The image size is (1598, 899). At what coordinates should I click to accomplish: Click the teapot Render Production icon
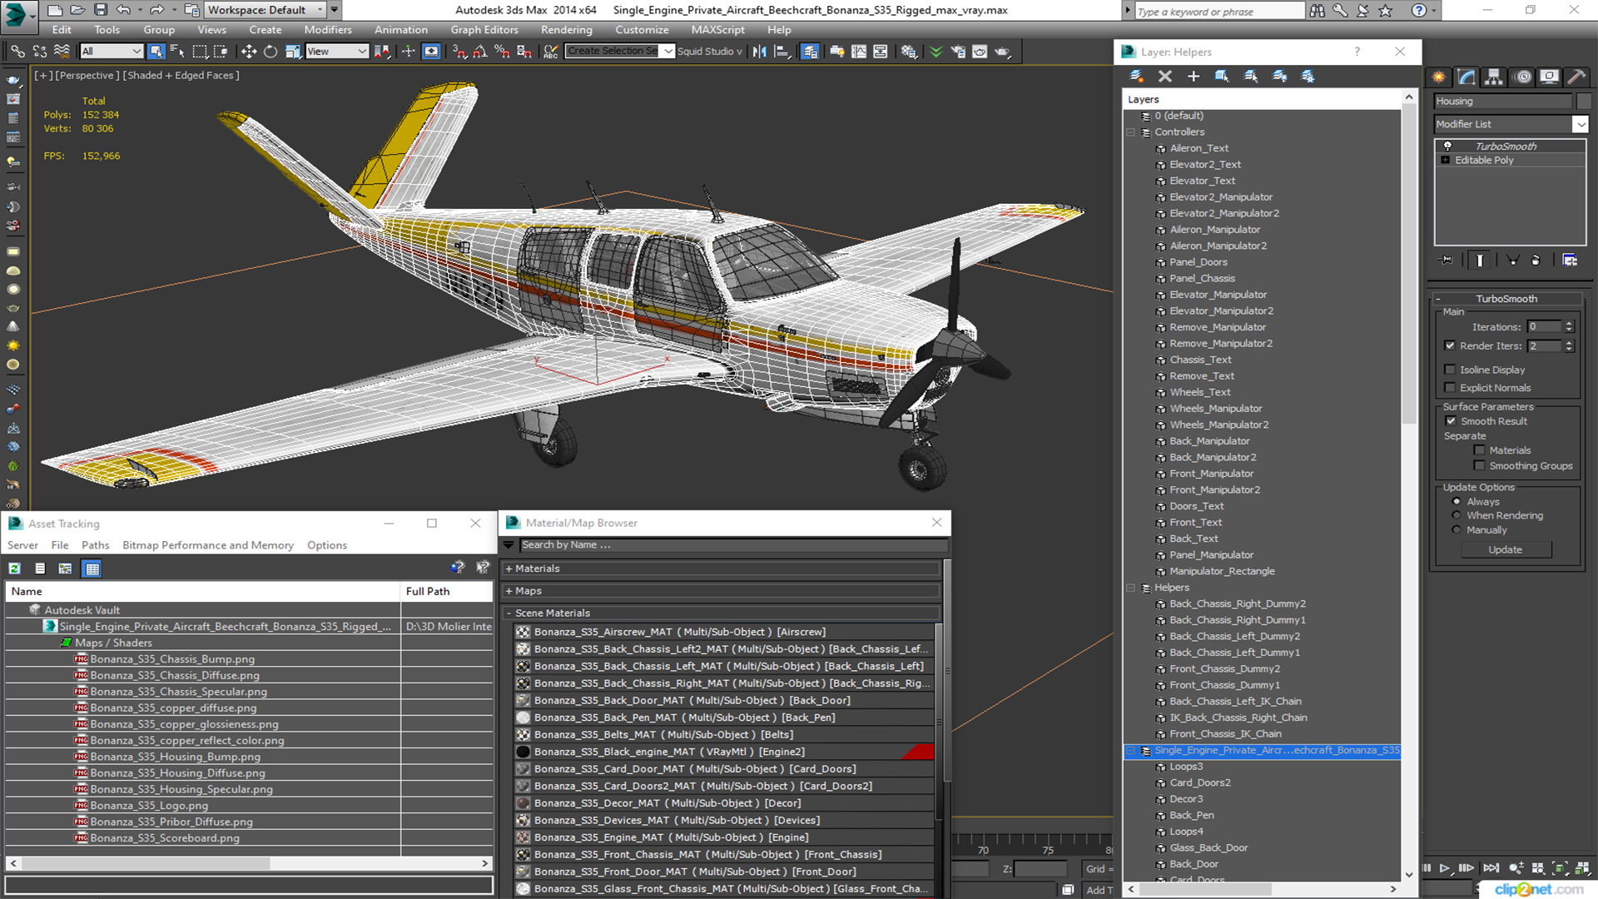(x=1002, y=52)
